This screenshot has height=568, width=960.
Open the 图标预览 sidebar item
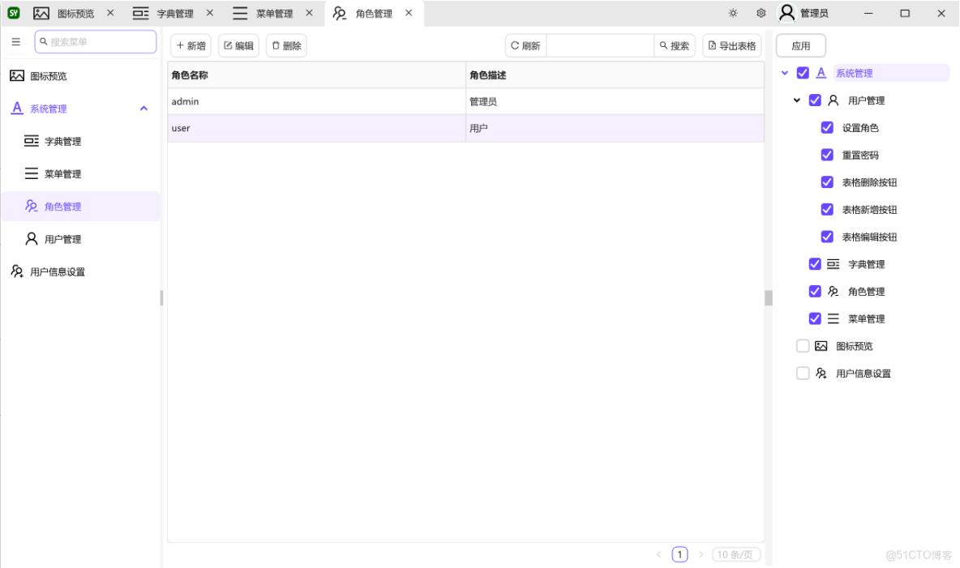point(49,75)
